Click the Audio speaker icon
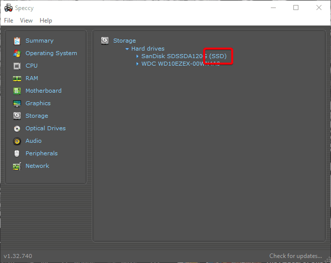This screenshot has height=263, width=331. 17,141
